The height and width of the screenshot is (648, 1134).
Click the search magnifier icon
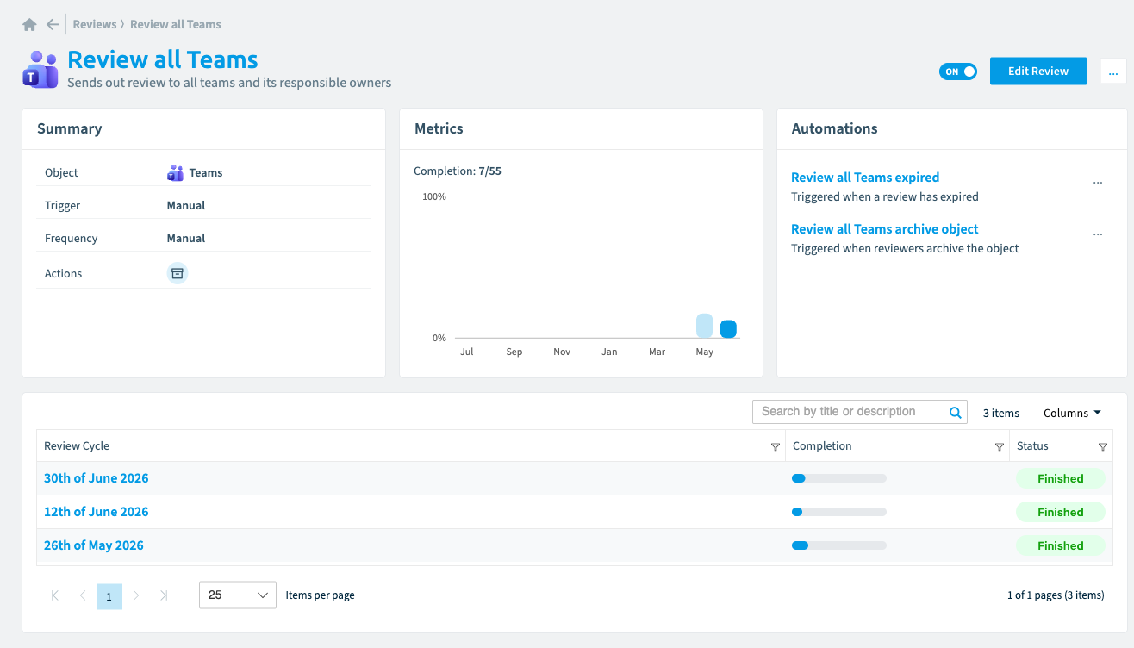coord(955,412)
